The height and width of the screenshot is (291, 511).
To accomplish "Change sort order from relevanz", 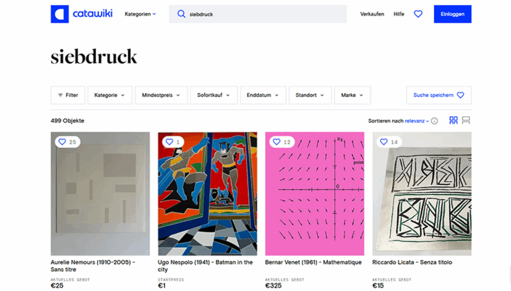I will (x=417, y=121).
